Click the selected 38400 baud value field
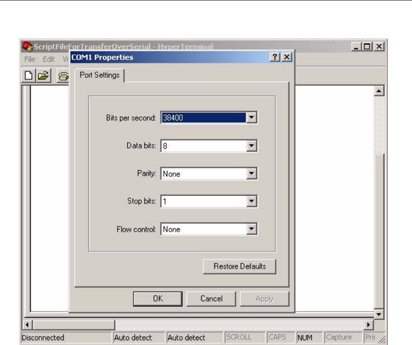 click(204, 118)
